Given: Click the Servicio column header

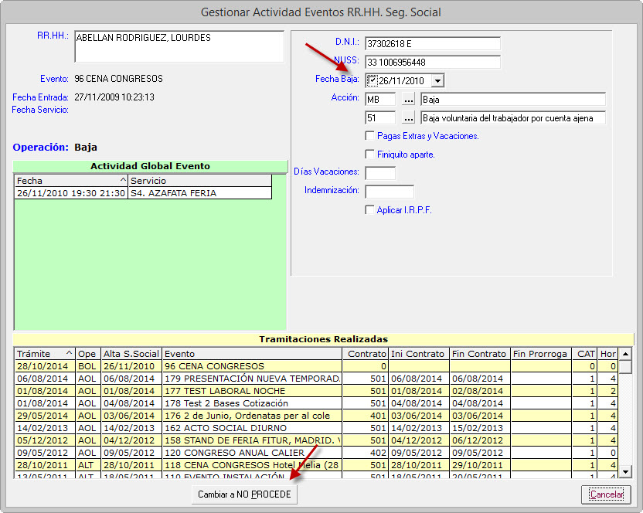Looking at the screenshot, I should 199,181.
